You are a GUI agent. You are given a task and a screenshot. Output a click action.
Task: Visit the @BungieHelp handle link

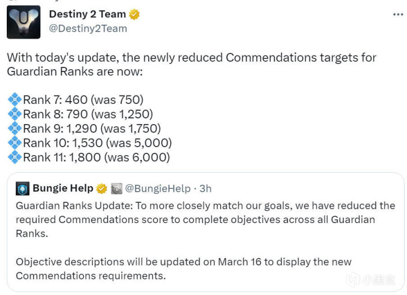pyautogui.click(x=155, y=189)
